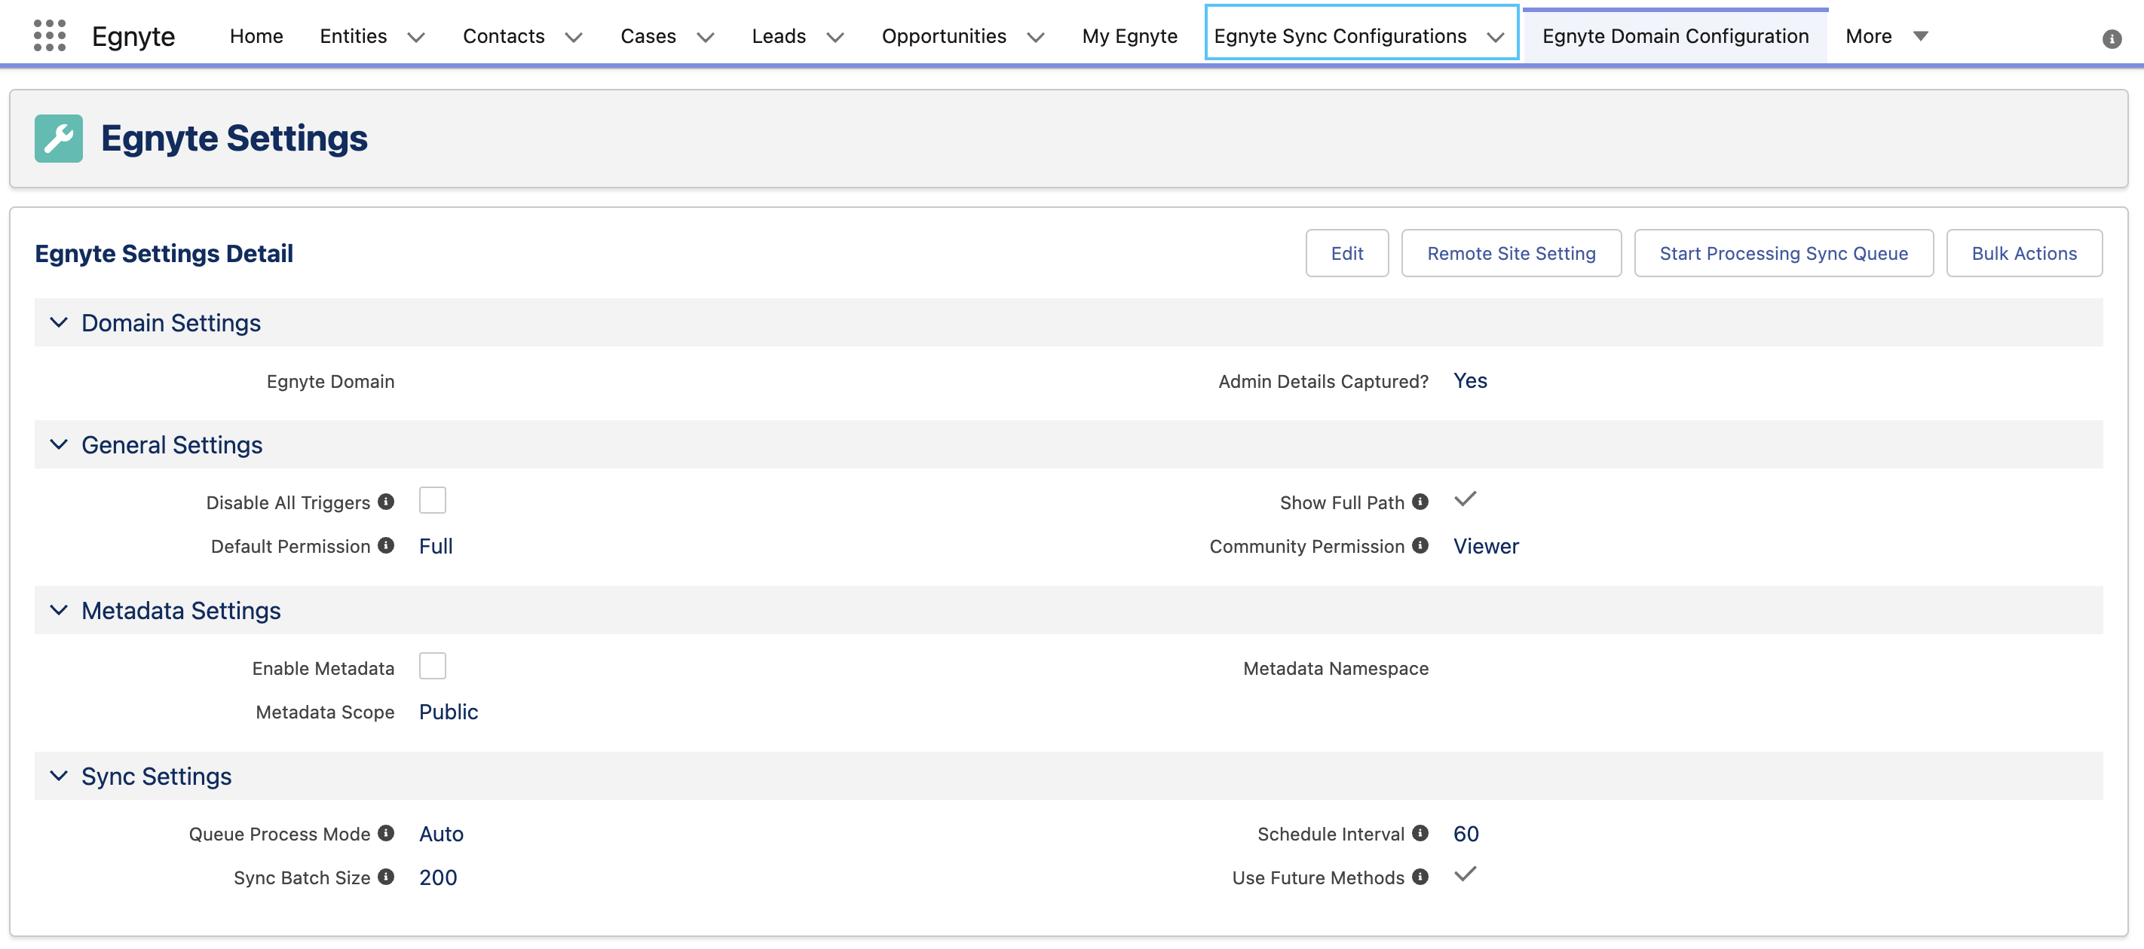
Task: Click the Egnyte app name label
Action: [x=133, y=37]
